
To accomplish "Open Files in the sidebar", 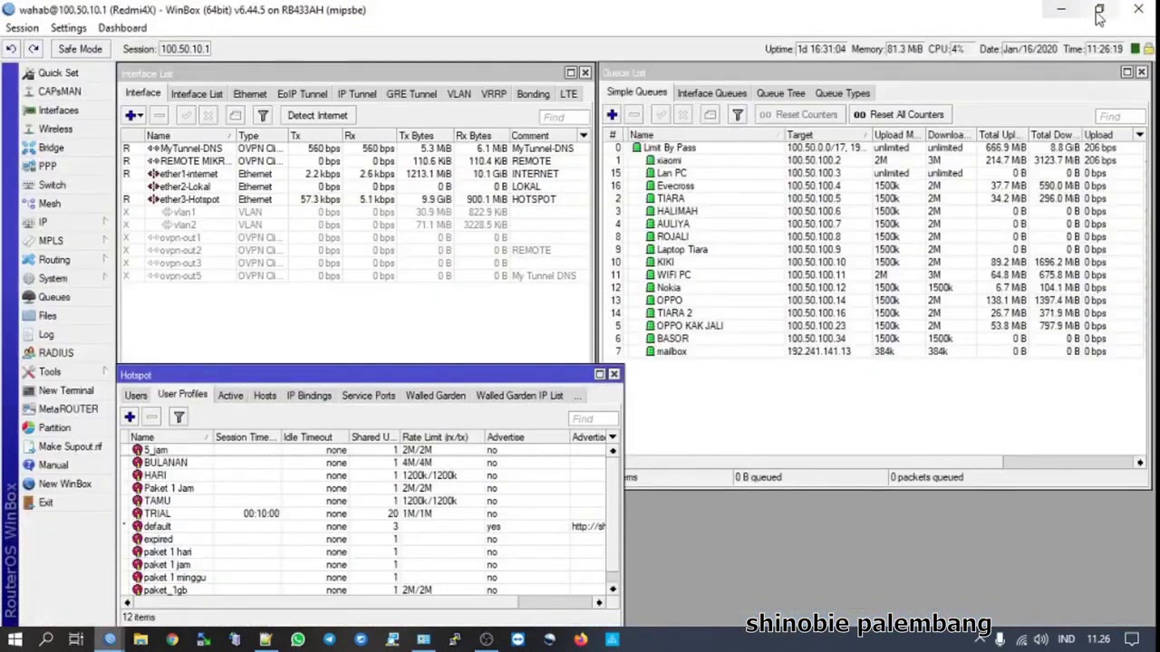I will (47, 316).
